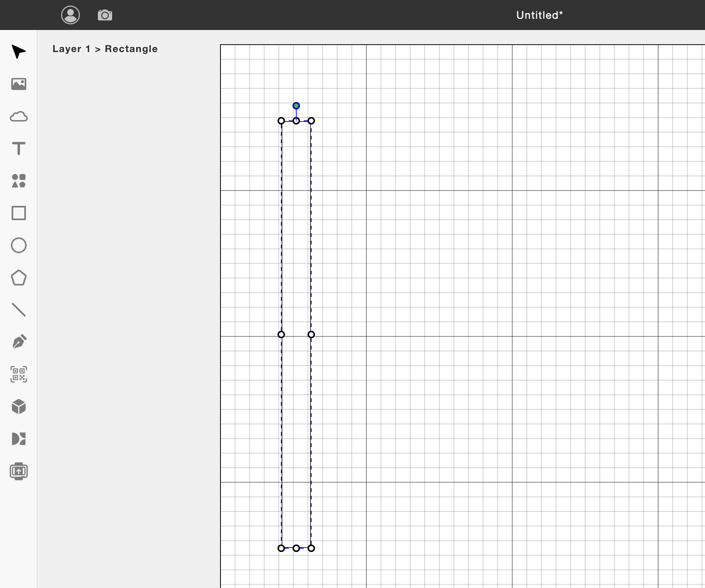The width and height of the screenshot is (705, 588).
Task: Click the camera preview icon
Action: [x=105, y=15]
